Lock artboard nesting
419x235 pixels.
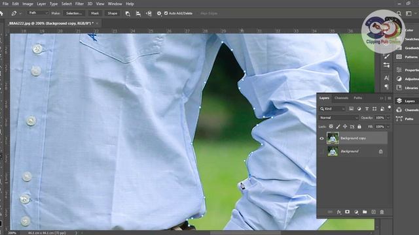point(352,127)
